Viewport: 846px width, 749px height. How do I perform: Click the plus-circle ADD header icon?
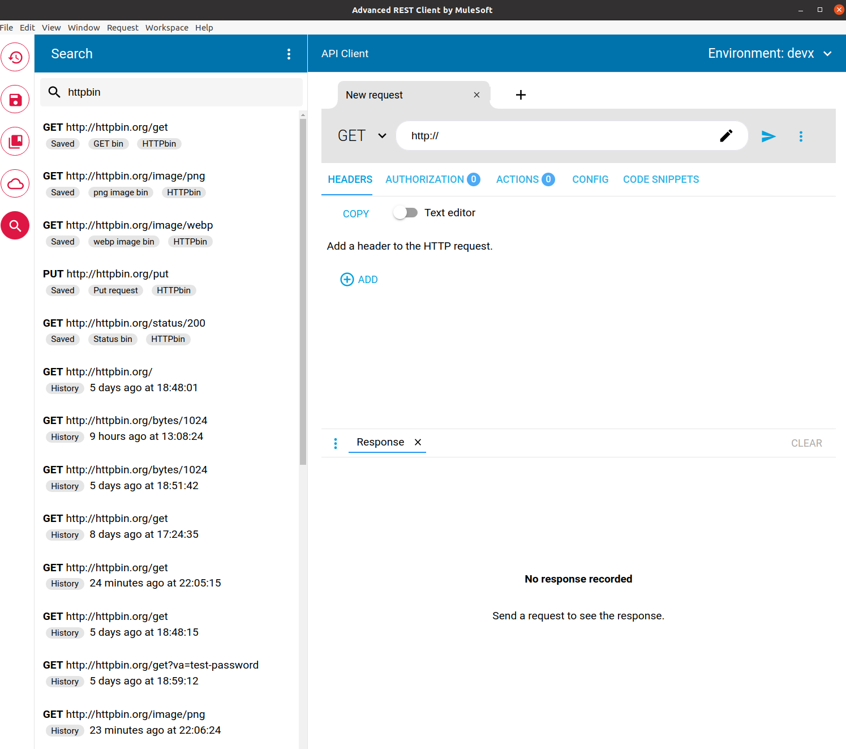tap(347, 279)
